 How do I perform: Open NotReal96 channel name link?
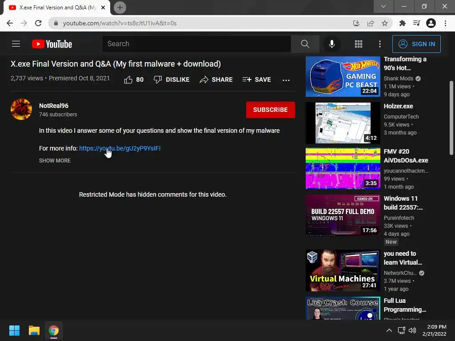coord(54,106)
